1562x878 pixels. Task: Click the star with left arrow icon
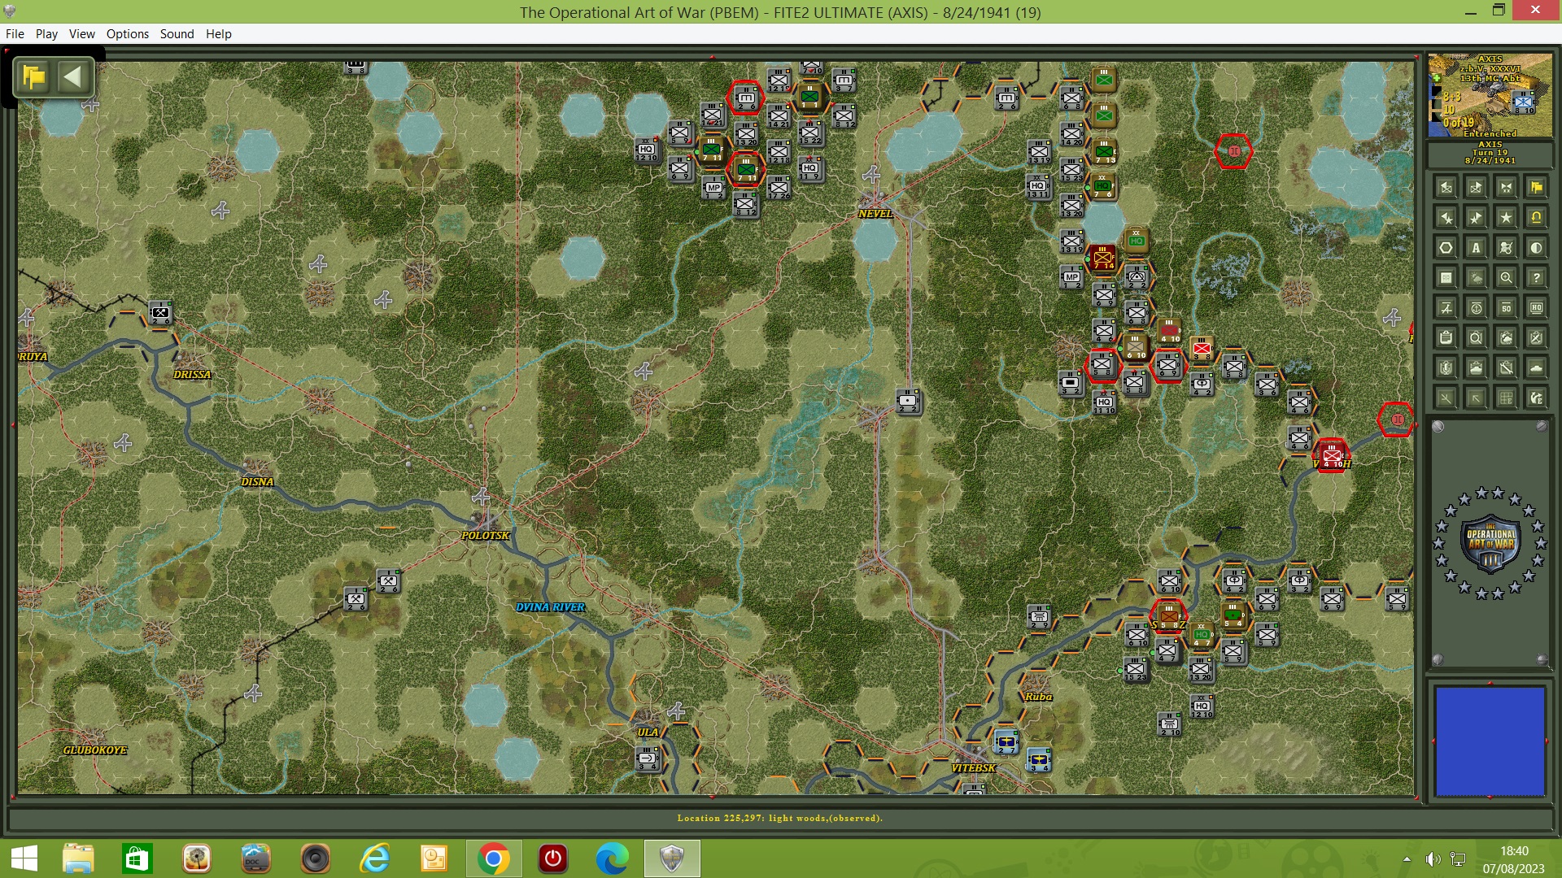[x=1446, y=218]
